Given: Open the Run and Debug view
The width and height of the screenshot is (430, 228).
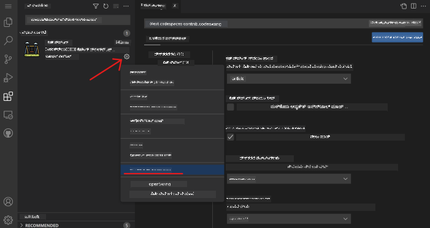Looking at the screenshot, I should 8,78.
